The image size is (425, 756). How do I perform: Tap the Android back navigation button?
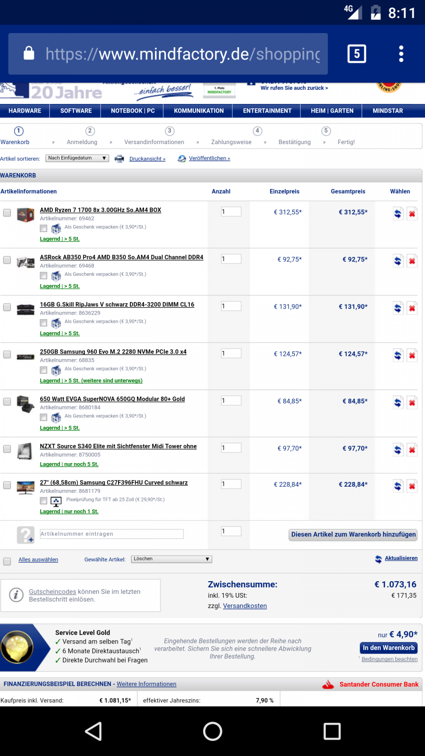pyautogui.click(x=93, y=731)
